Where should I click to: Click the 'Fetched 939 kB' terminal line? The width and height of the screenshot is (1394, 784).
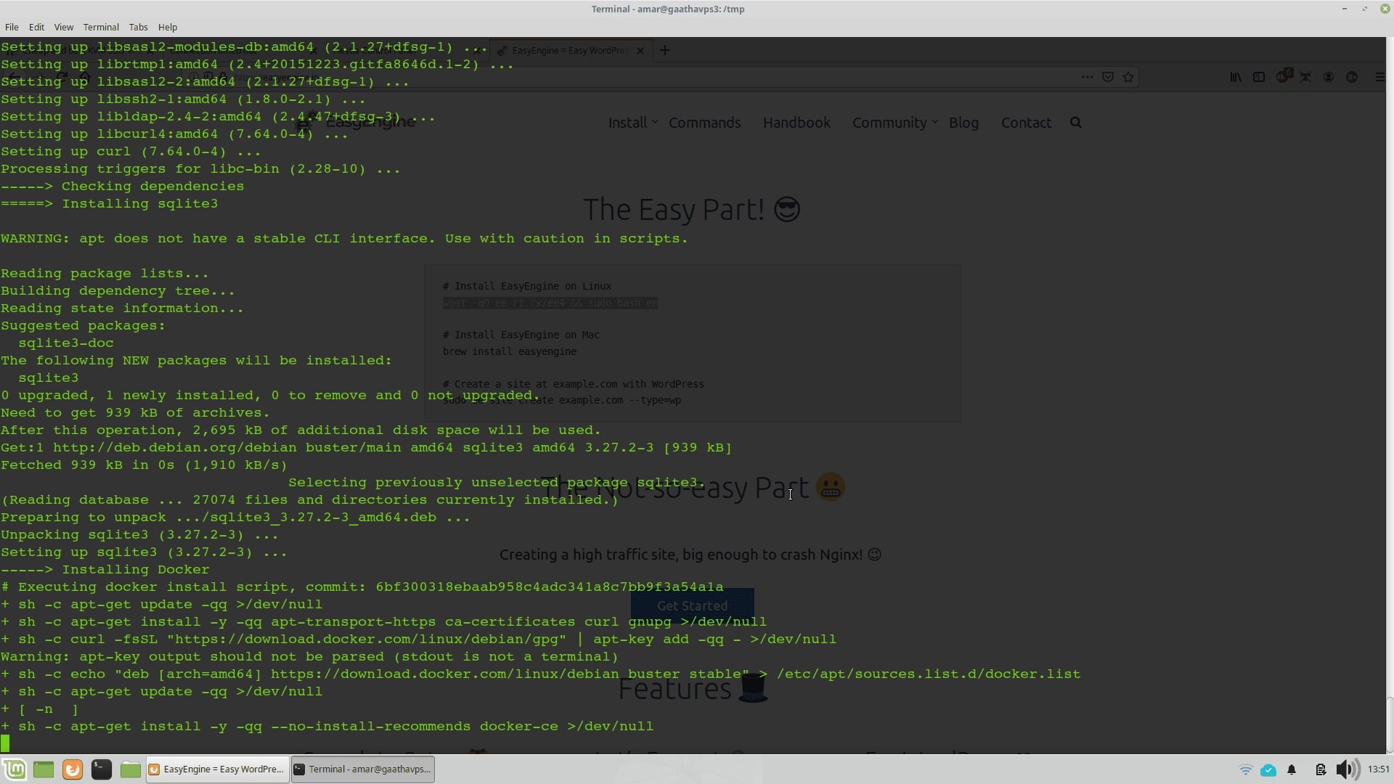[144, 465]
